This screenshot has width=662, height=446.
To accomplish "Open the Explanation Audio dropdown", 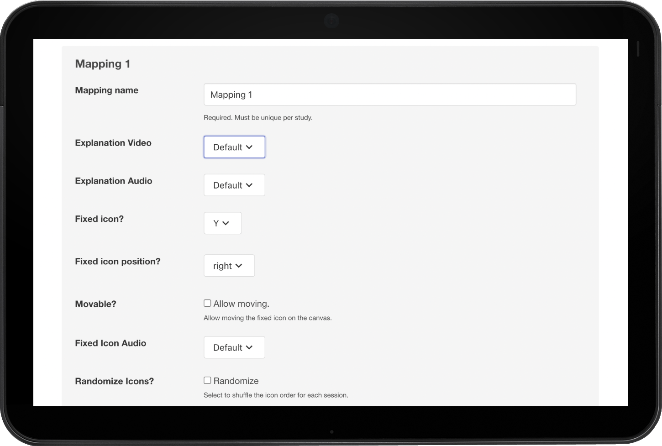I will point(234,185).
